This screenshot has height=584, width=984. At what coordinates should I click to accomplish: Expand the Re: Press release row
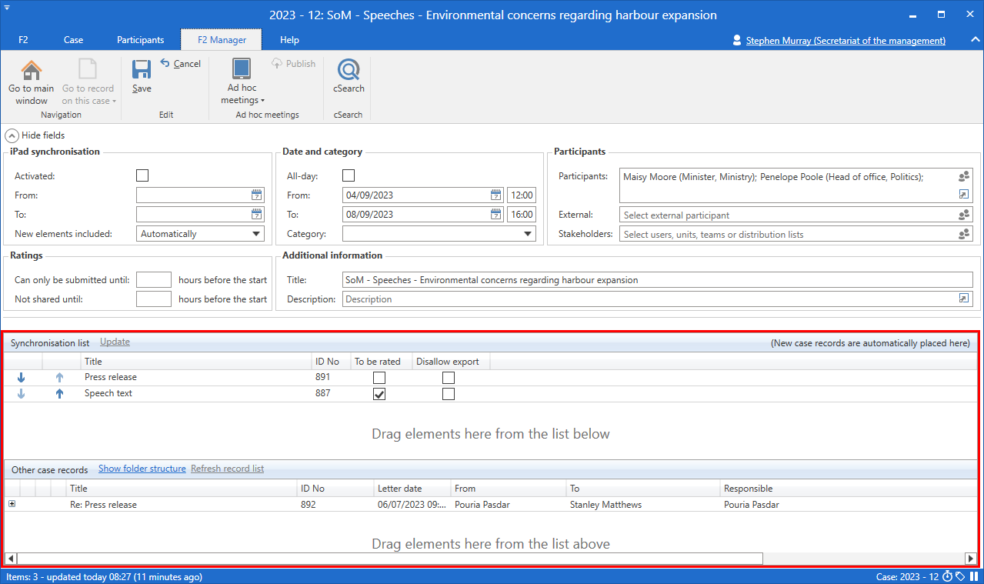click(x=12, y=505)
